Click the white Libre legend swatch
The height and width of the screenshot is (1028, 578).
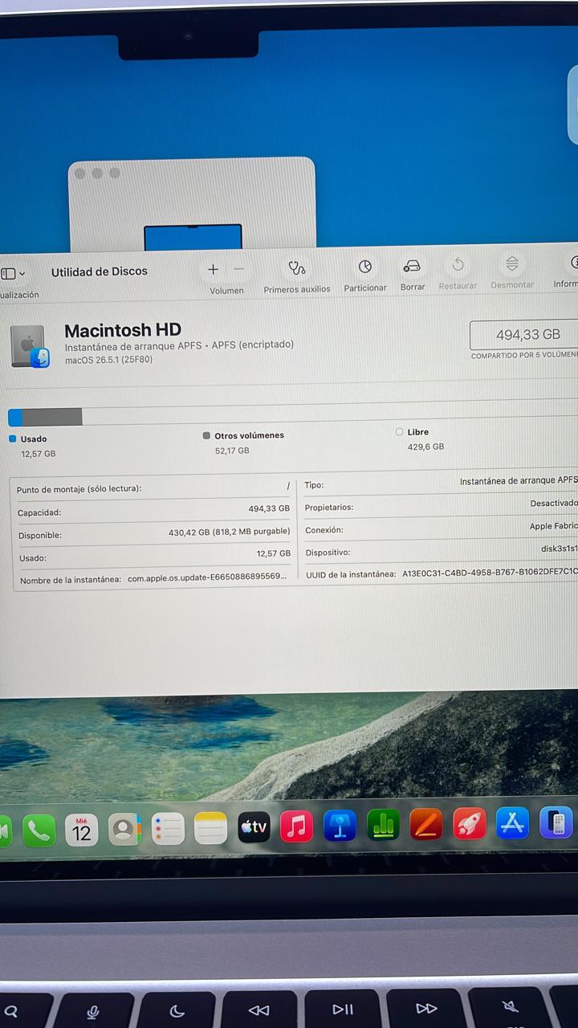399,431
